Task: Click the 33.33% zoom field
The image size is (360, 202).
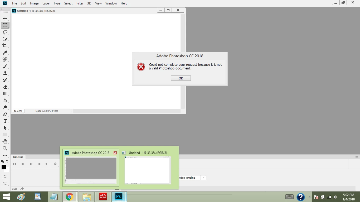Action: tap(18, 111)
